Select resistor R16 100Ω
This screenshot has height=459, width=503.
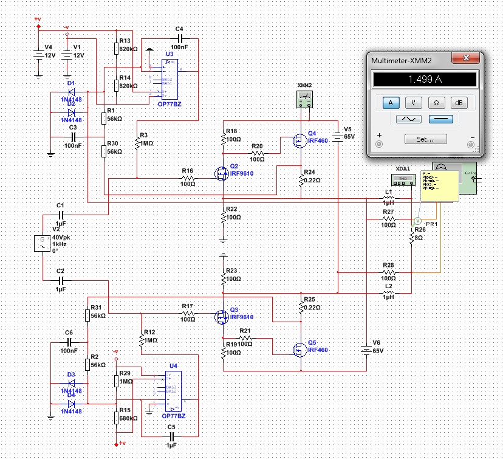point(188,178)
